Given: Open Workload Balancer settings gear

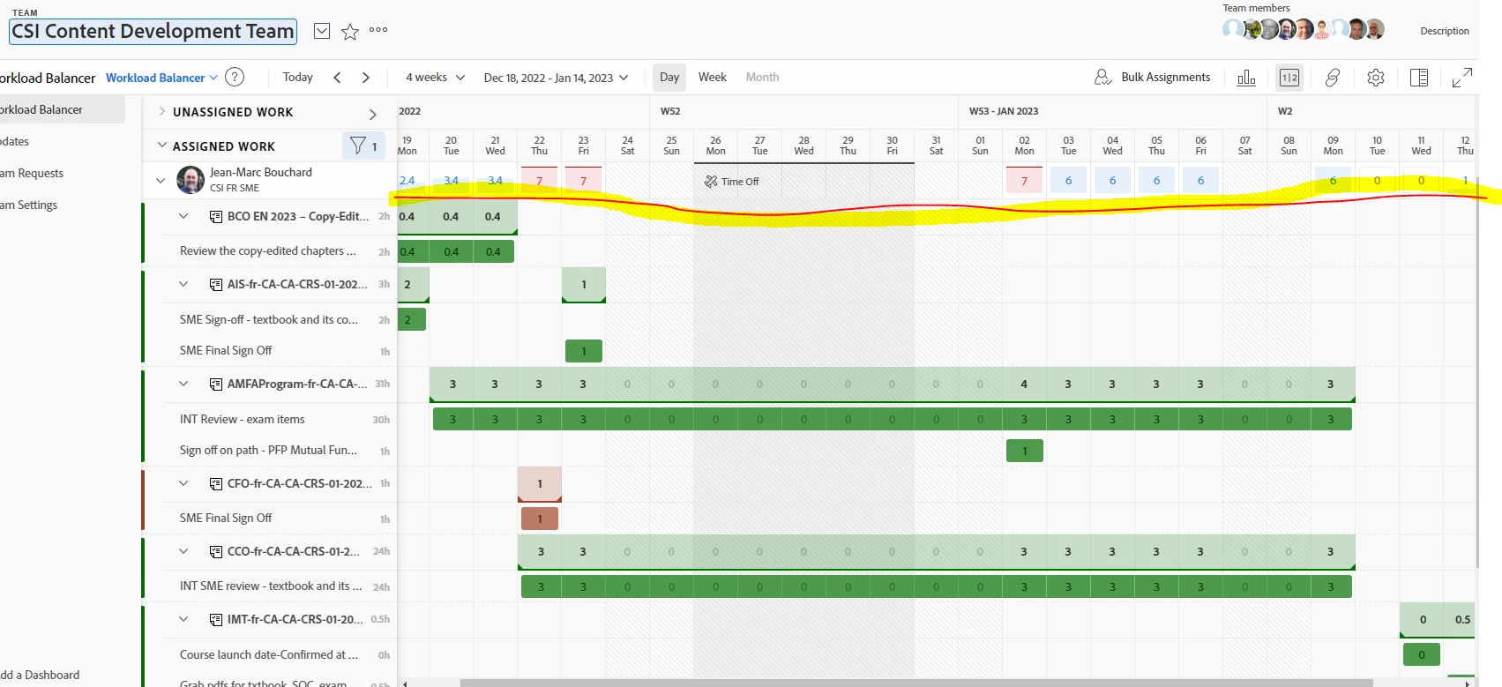Looking at the screenshot, I should pos(1376,78).
